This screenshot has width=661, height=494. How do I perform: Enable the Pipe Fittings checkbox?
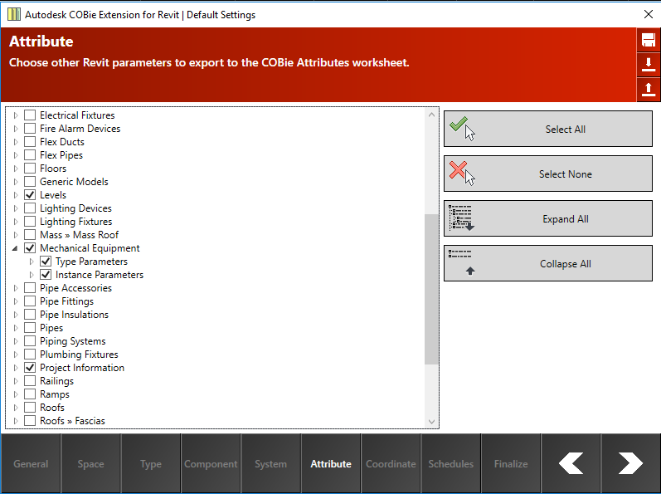click(30, 301)
